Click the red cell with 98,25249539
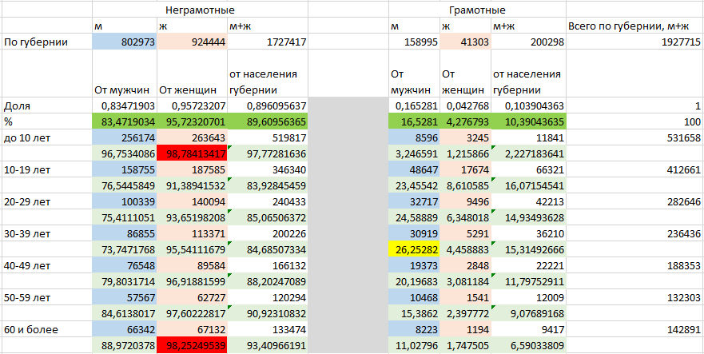The width and height of the screenshot is (704, 354). [192, 345]
